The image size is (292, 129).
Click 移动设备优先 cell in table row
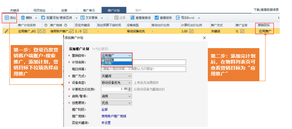(136, 31)
